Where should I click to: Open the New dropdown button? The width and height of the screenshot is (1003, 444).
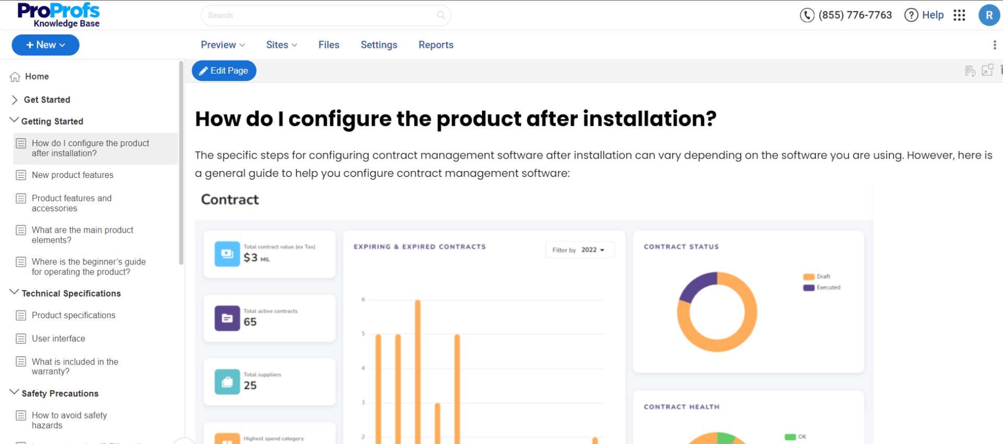[45, 45]
